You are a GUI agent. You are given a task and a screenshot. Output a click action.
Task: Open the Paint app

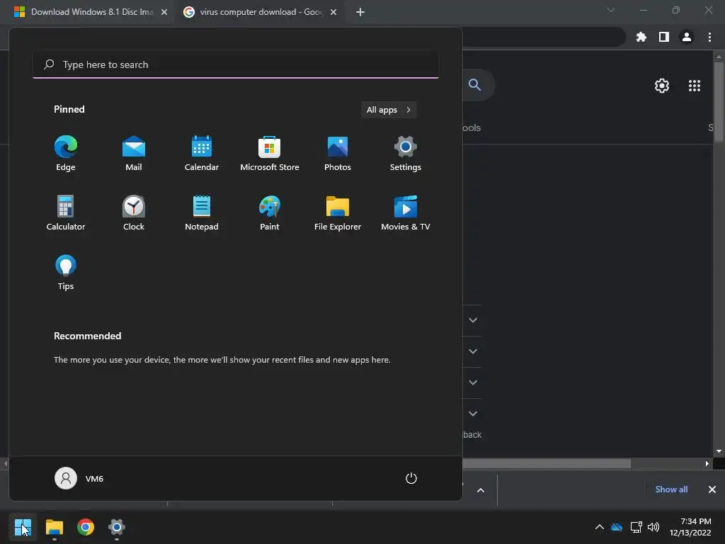coord(270,212)
